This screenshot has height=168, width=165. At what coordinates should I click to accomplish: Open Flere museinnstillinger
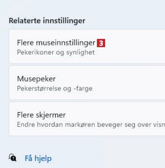point(87,46)
